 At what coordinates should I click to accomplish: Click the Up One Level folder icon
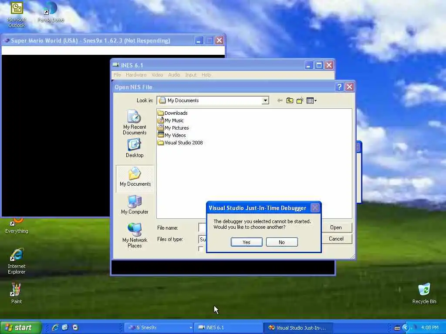[x=290, y=100]
